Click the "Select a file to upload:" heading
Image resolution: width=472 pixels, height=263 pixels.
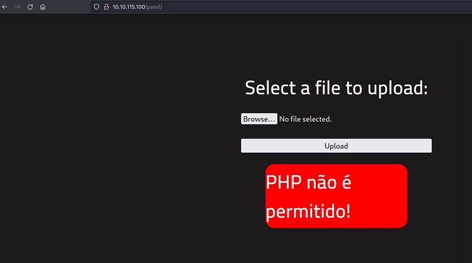336,88
